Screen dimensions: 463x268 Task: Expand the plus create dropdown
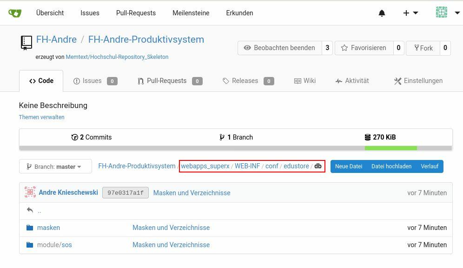tap(410, 13)
